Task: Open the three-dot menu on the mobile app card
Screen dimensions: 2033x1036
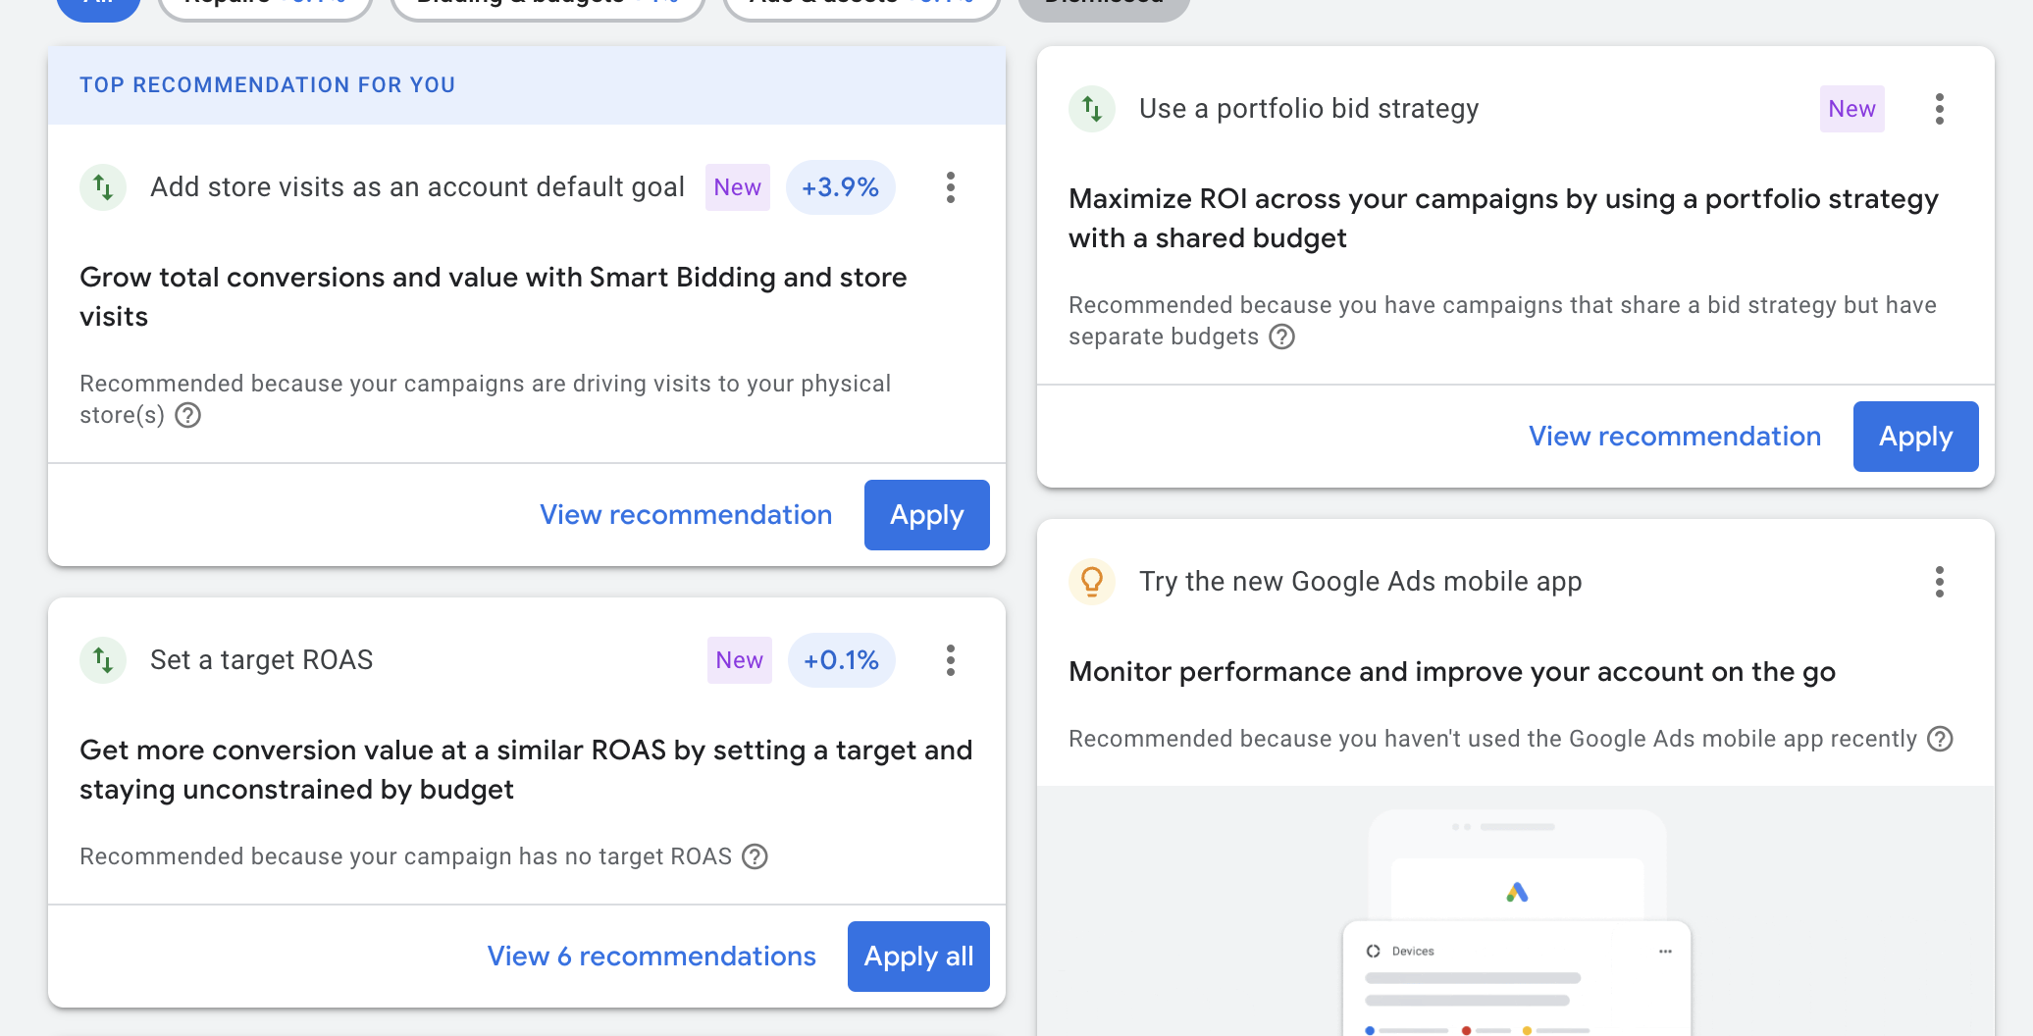Action: (1939, 582)
